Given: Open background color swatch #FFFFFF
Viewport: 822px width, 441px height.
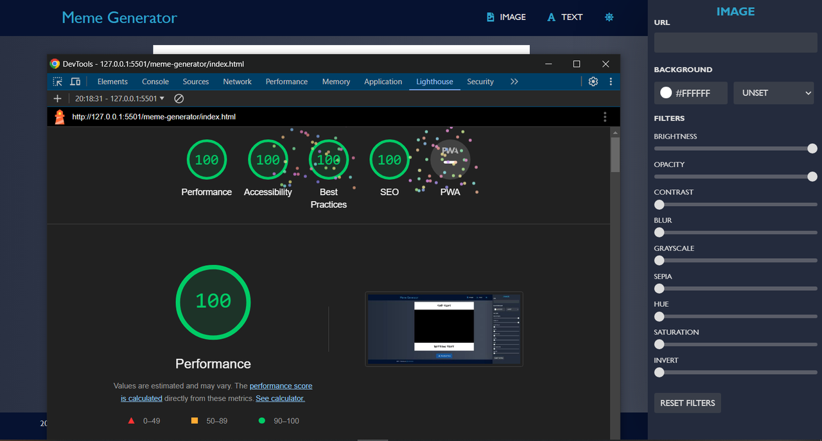Looking at the screenshot, I should coord(691,93).
